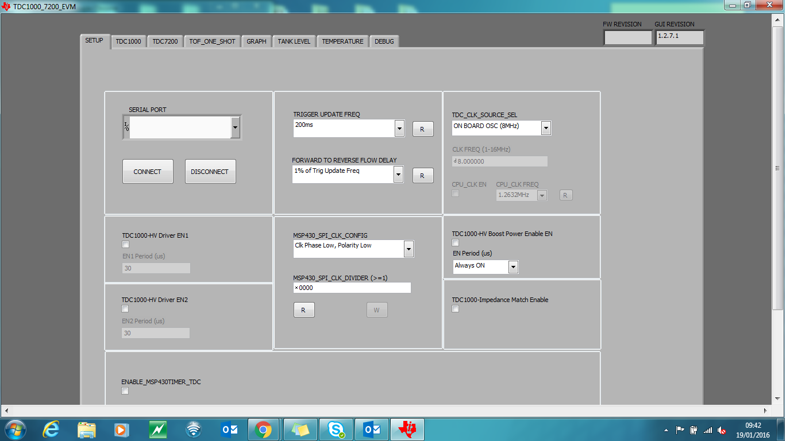Enable TDC1000-Impedance Match checkbox
Screen dimensions: 786x441
coord(456,309)
